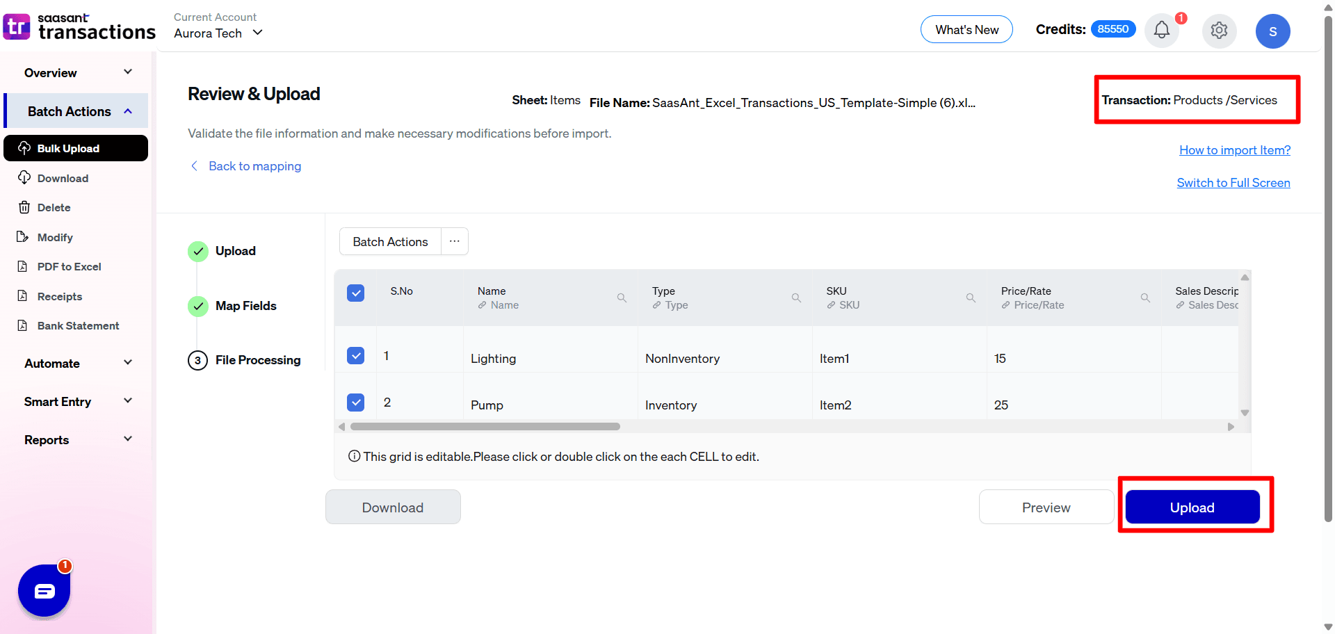Image resolution: width=1335 pixels, height=634 pixels.
Task: Click the File Processing step 3 circle
Action: click(198, 360)
